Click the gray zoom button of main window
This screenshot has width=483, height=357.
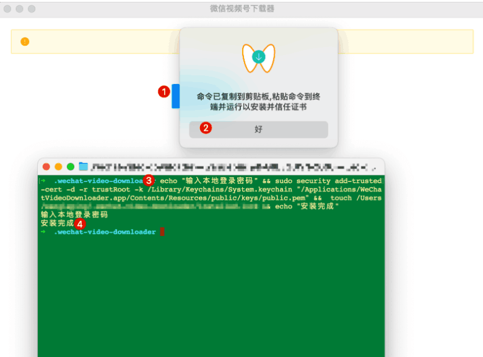tap(32, 9)
